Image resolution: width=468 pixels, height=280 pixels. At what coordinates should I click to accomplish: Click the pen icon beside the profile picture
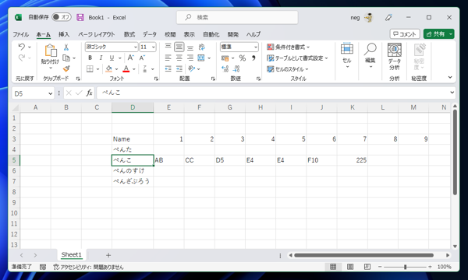point(388,18)
